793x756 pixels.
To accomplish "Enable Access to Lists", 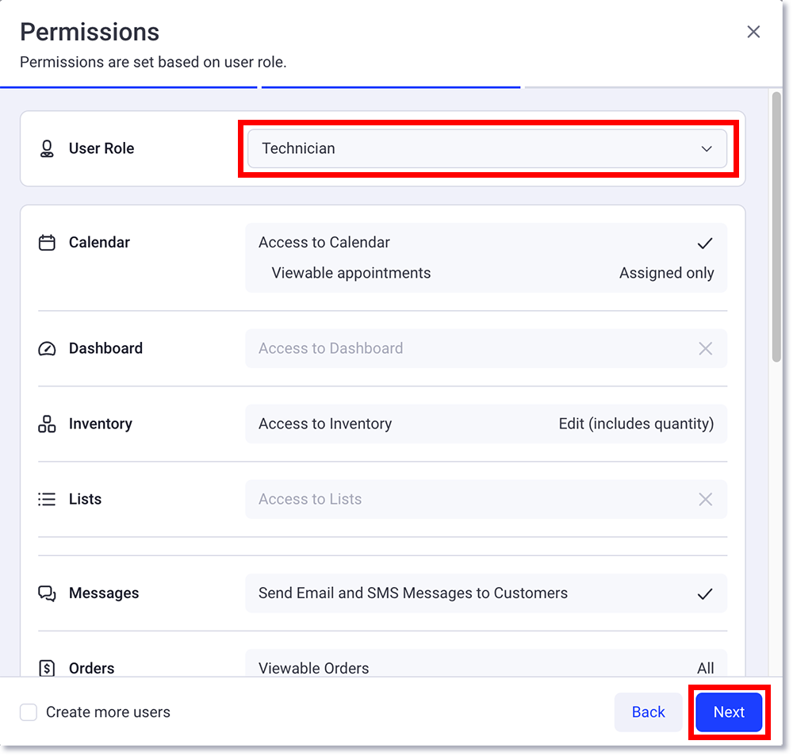I will pyautogui.click(x=705, y=498).
